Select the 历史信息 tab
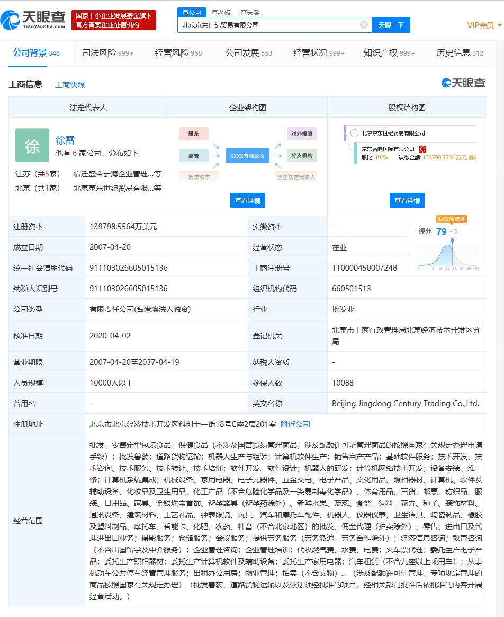The image size is (504, 617). (x=460, y=53)
